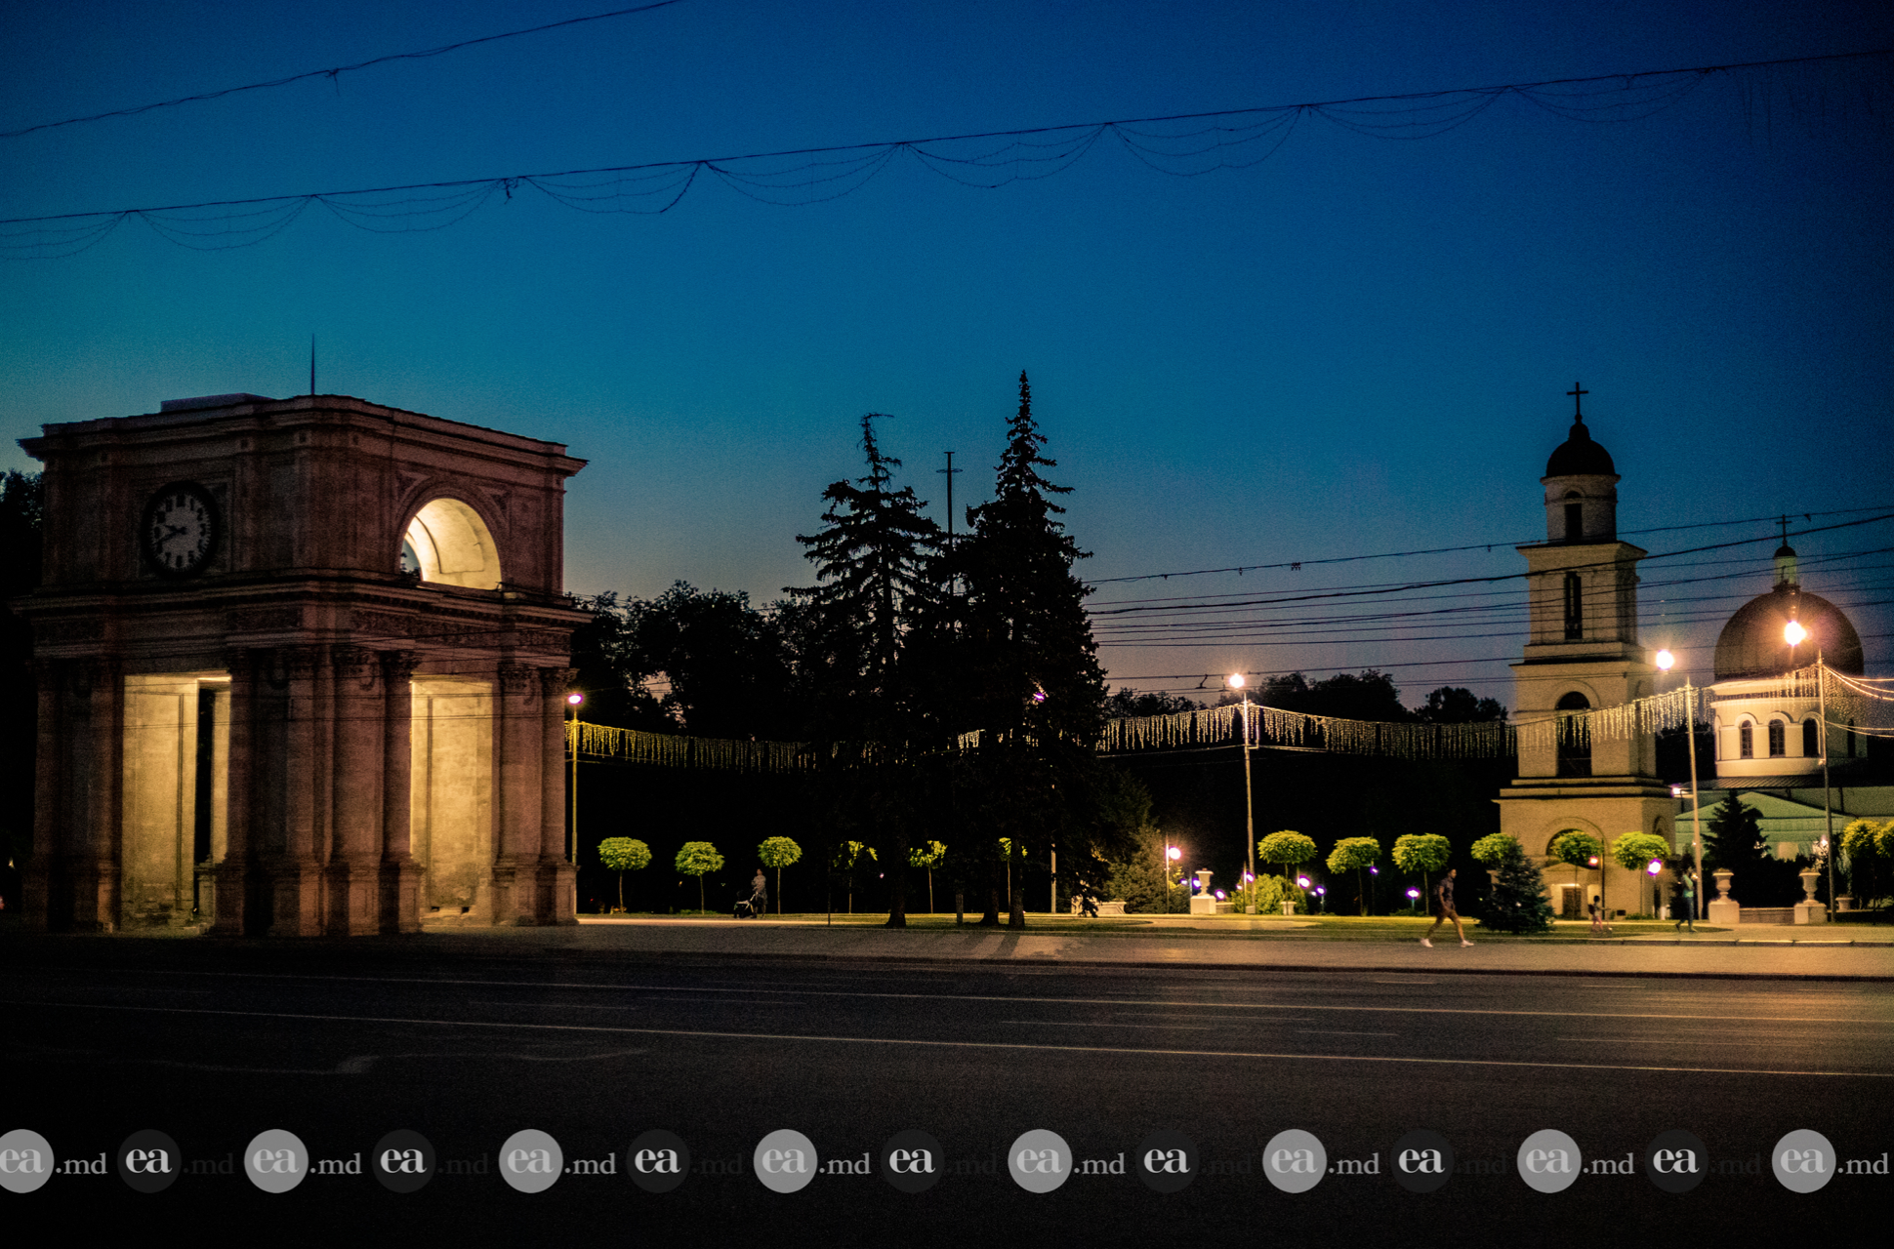Click the black dome of the bell tower

coord(1579,457)
